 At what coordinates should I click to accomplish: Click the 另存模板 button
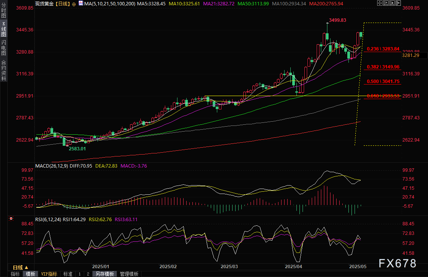pyautogui.click(x=105, y=274)
